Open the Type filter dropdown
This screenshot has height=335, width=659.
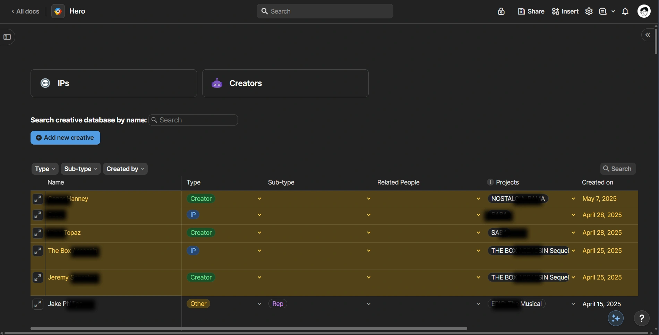pyautogui.click(x=45, y=169)
